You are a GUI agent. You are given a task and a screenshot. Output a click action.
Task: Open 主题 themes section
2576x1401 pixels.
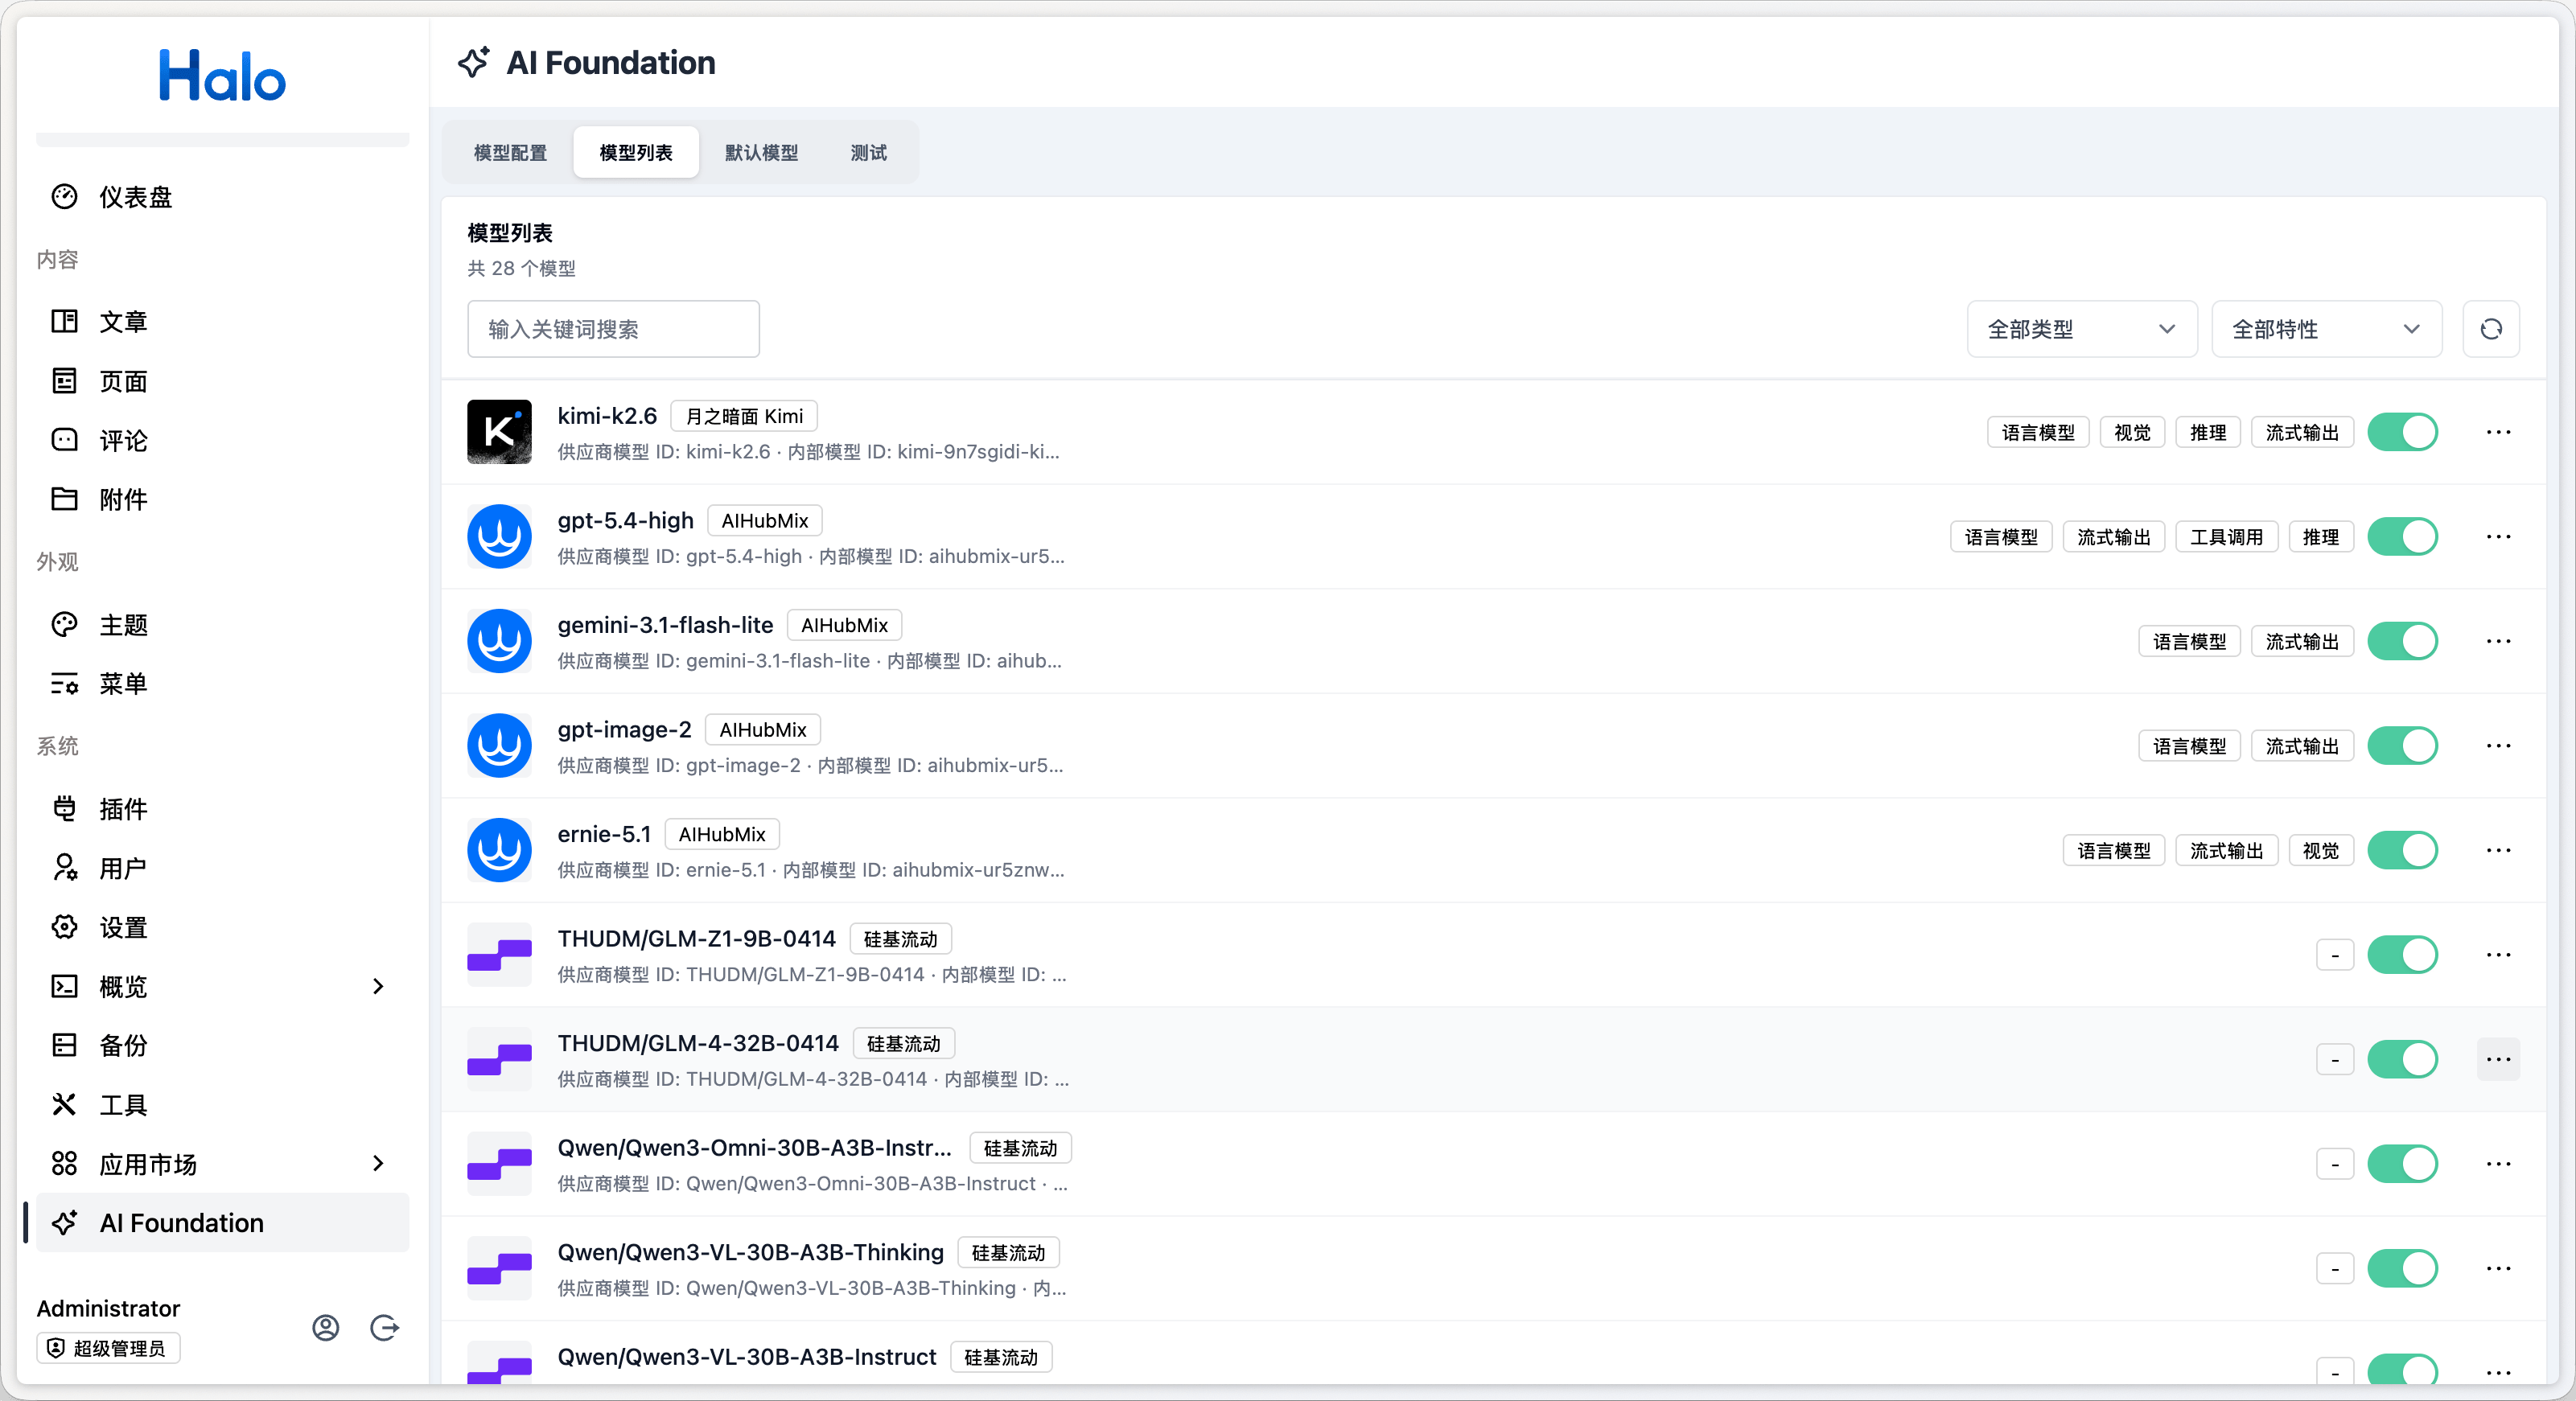tap(222, 625)
